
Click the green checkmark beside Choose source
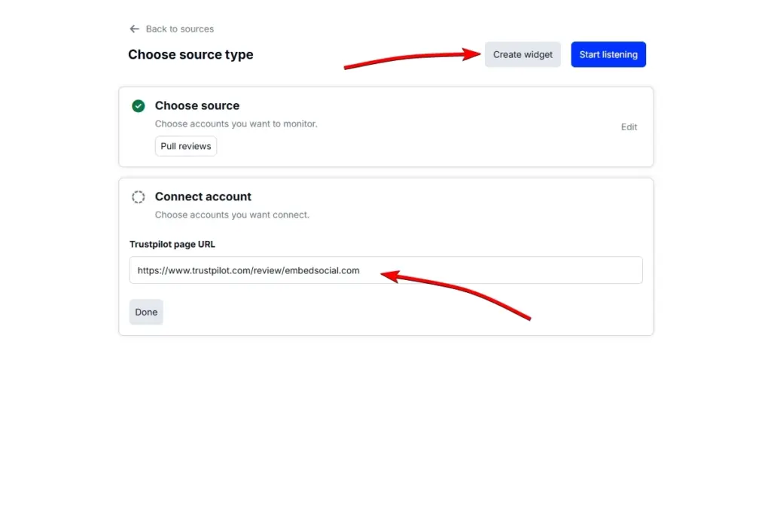(x=138, y=105)
